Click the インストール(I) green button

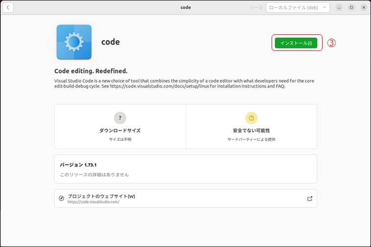point(296,43)
